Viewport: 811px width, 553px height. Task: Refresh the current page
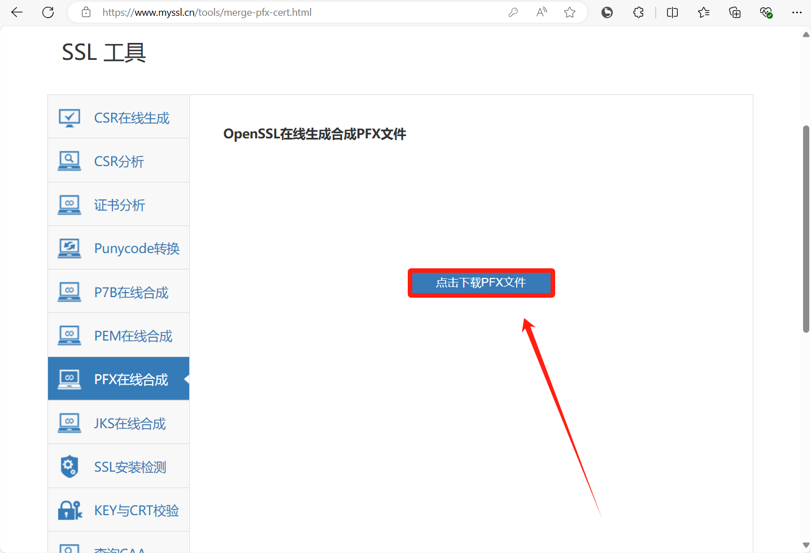[x=48, y=12]
